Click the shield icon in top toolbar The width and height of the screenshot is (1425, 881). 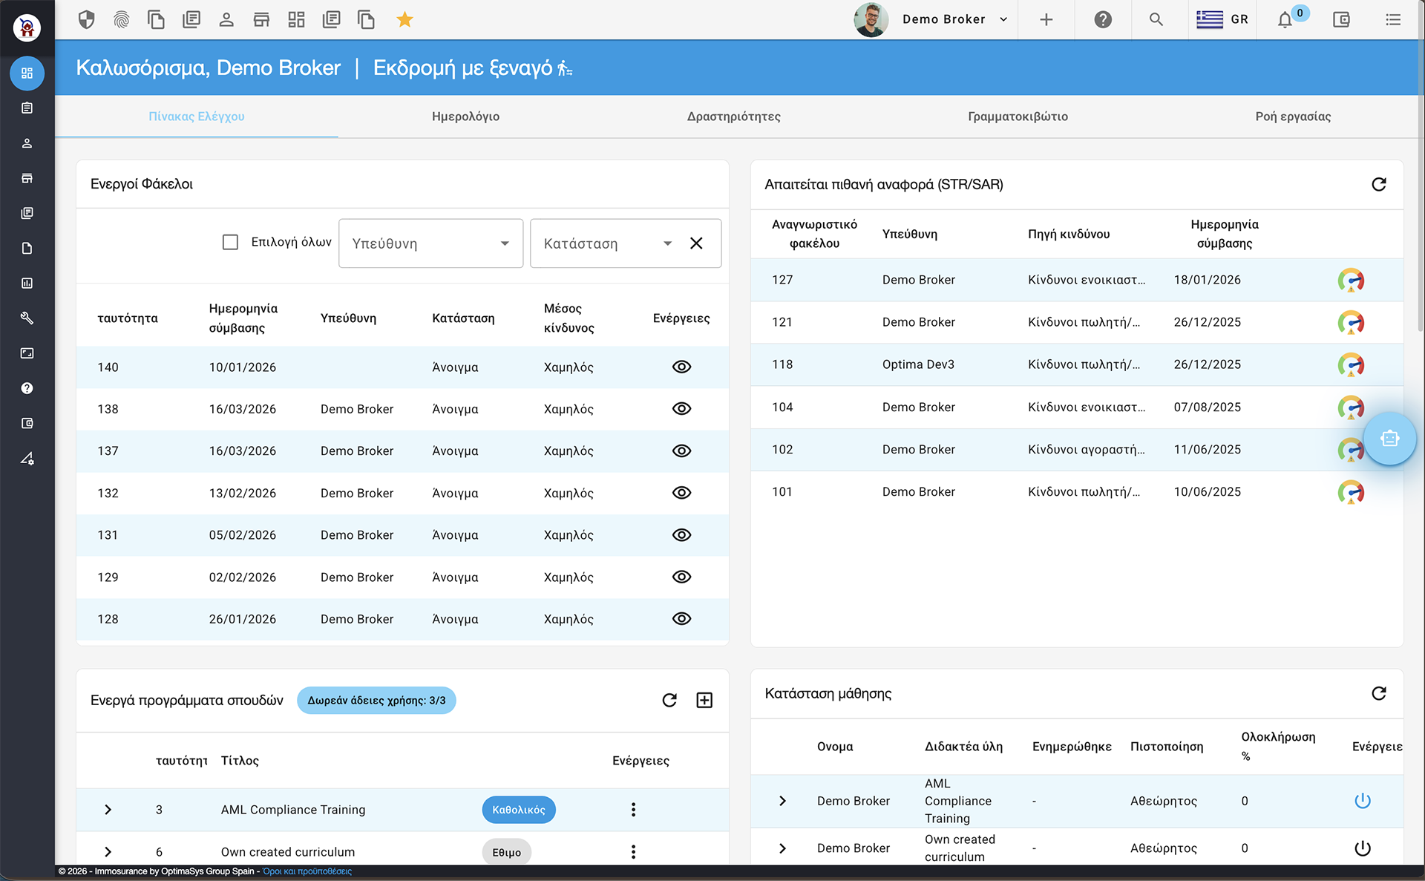pos(87,19)
